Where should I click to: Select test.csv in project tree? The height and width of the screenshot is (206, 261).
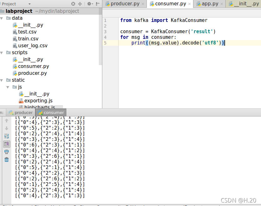coord(27,32)
